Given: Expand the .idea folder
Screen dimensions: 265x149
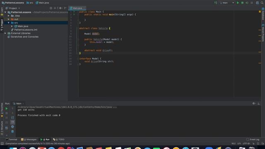Looking at the screenshot, I should point(9,16).
